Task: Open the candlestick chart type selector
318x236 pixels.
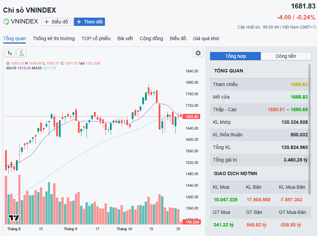Action: (x=10, y=53)
